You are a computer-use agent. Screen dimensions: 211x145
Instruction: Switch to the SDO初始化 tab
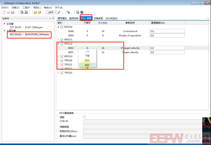coord(111,18)
